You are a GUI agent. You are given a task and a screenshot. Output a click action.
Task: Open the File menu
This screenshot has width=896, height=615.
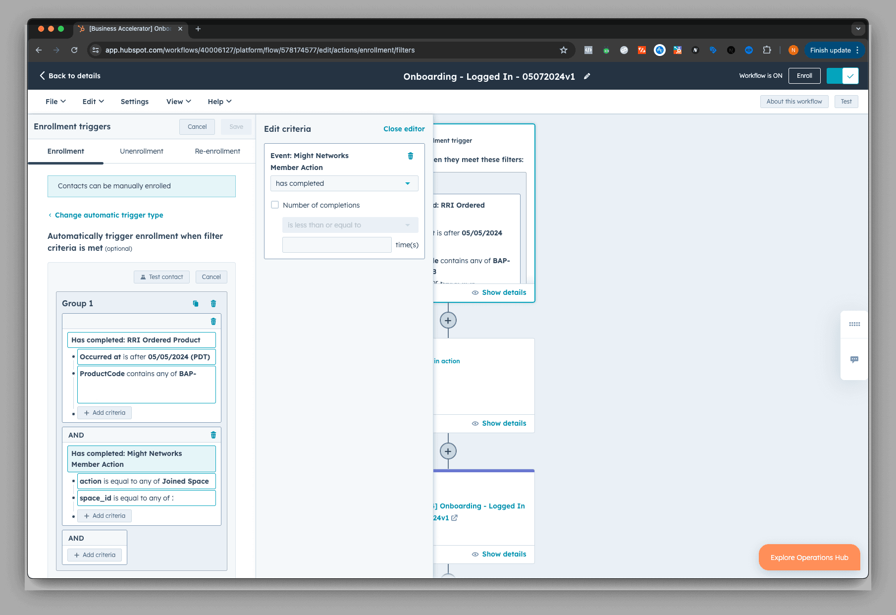(55, 102)
